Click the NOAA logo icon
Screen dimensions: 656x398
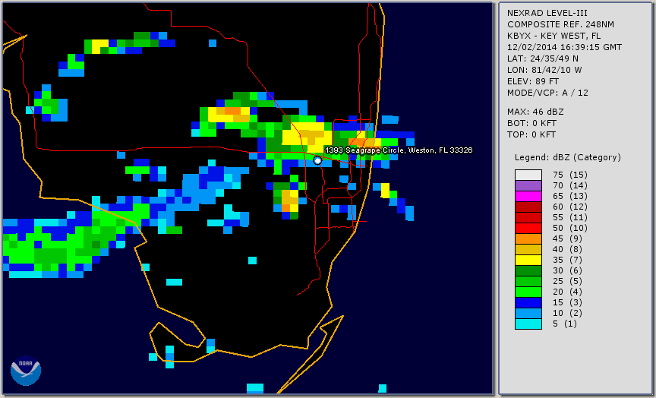point(26,371)
